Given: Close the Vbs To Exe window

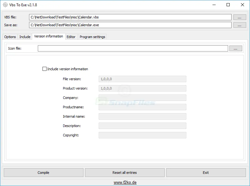Looking at the screenshot, I should (242, 5).
